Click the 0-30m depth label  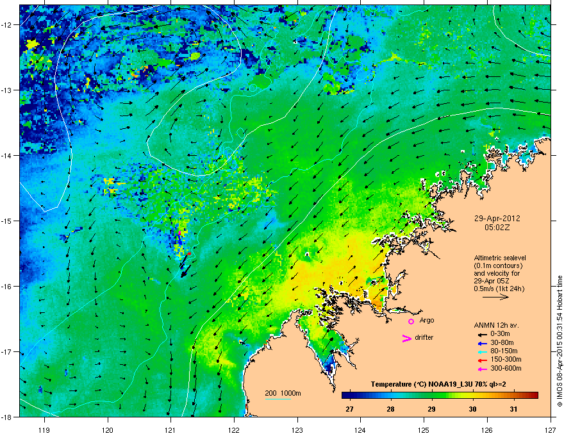tap(500, 334)
